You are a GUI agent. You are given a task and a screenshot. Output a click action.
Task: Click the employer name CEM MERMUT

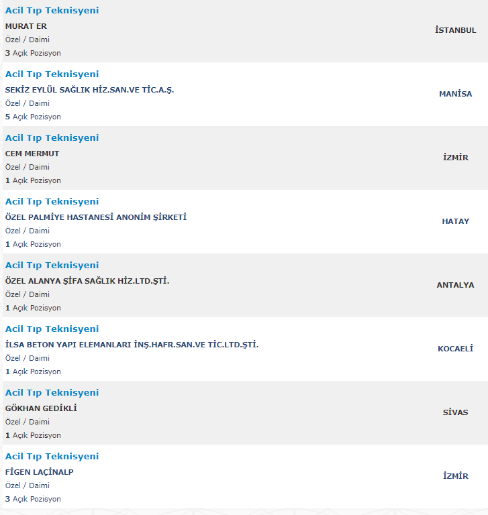(x=32, y=154)
